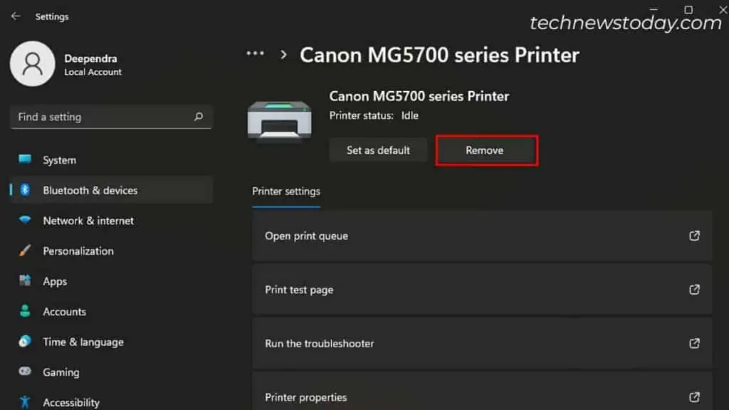Click Printer properties external link icon
Screen dimensions: 729x410
click(x=694, y=397)
